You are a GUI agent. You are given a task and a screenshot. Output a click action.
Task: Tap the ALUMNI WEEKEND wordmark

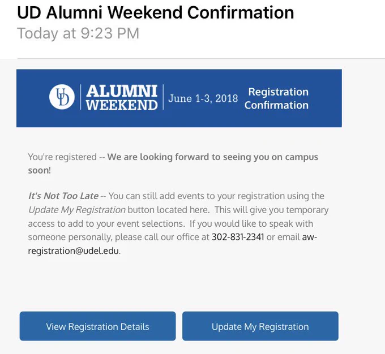point(122,97)
